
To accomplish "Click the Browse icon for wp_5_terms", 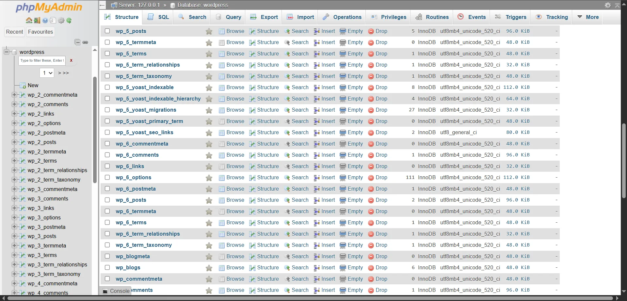I will 222,54.
